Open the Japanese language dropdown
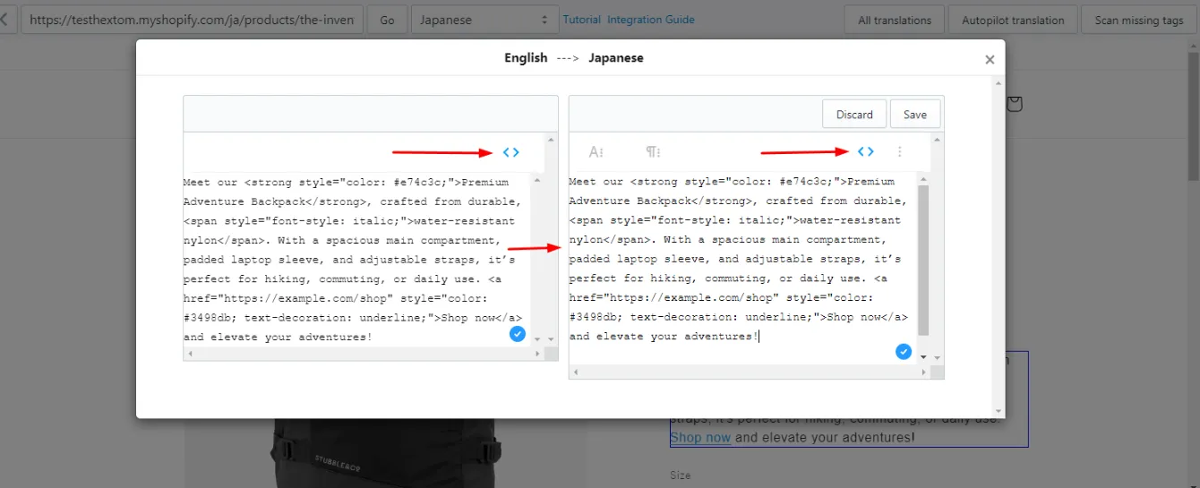 point(484,20)
